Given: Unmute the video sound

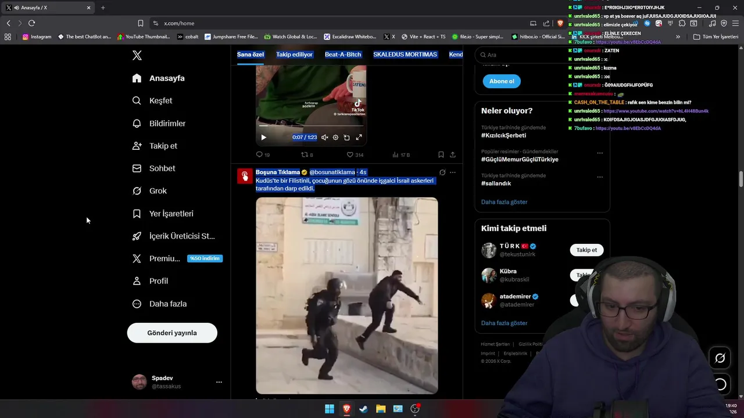Looking at the screenshot, I should click(324, 138).
